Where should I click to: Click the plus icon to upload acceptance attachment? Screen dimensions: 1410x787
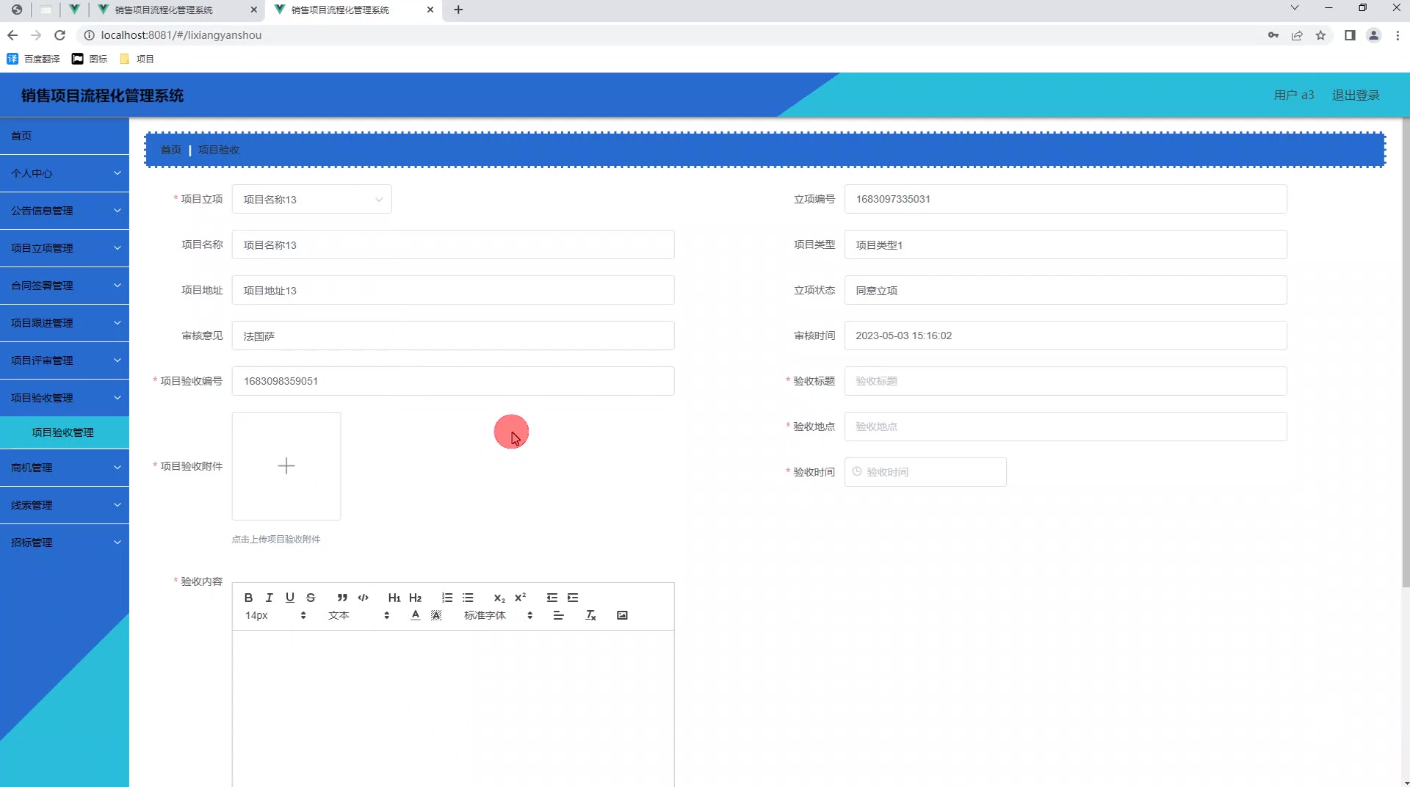tap(286, 465)
